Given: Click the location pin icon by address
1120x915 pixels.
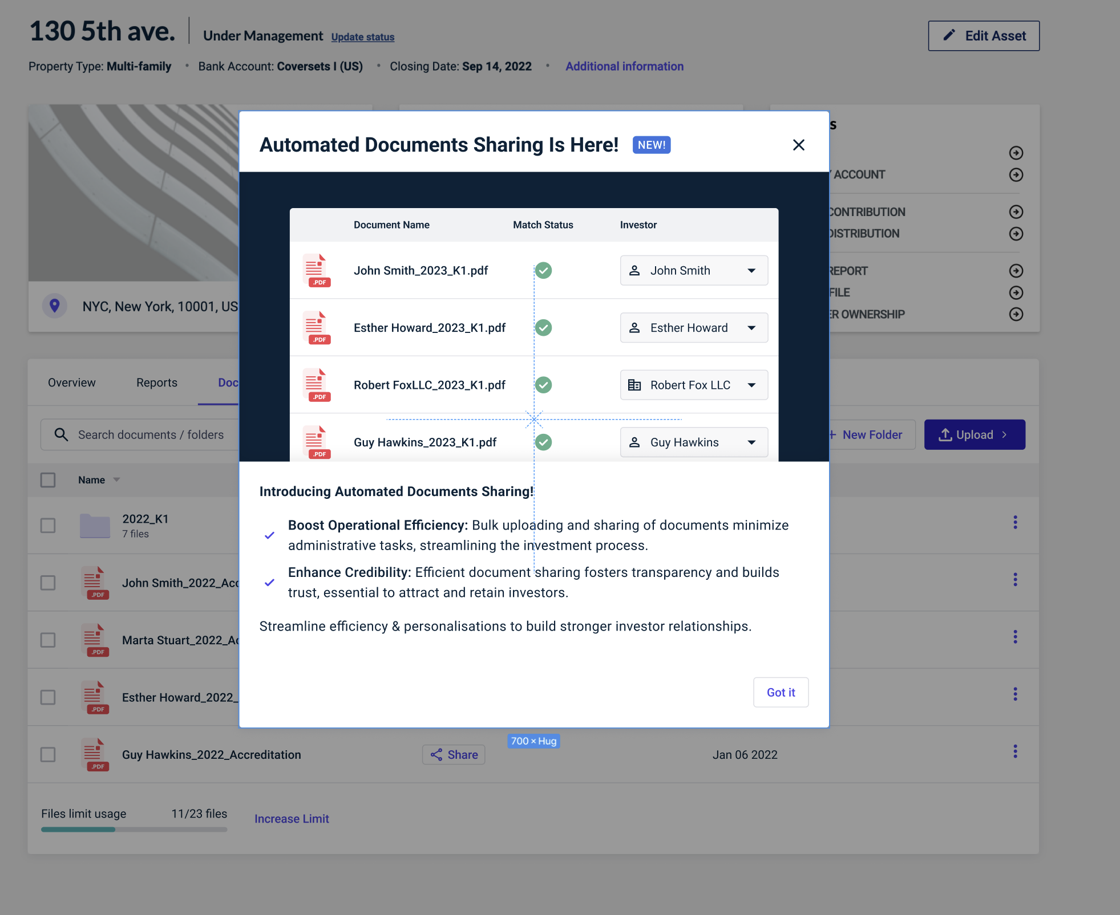Looking at the screenshot, I should tap(55, 306).
